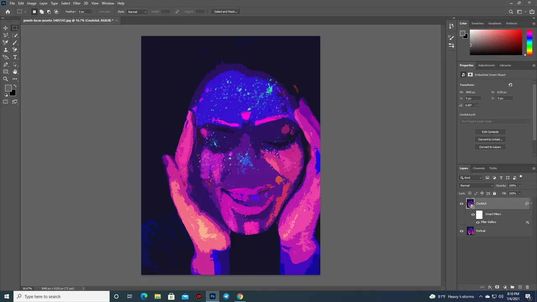Select the Quick Selection tool
The image size is (537, 302).
[15, 35]
